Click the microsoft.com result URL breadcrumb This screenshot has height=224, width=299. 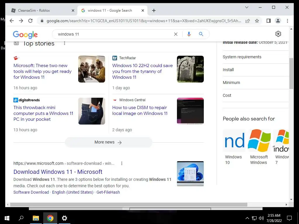coord(64,163)
